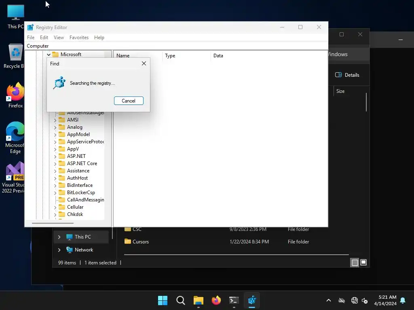414x310 pixels.
Task: Expand the Cellular registry key
Action: [x=55, y=207]
